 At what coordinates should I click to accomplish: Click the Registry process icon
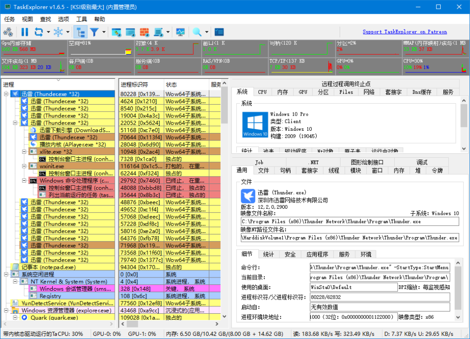(33, 296)
